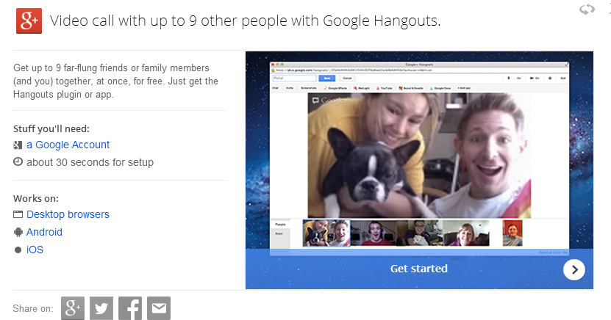This screenshot has width=611, height=320.
Task: Open the Android link
Action: [44, 232]
